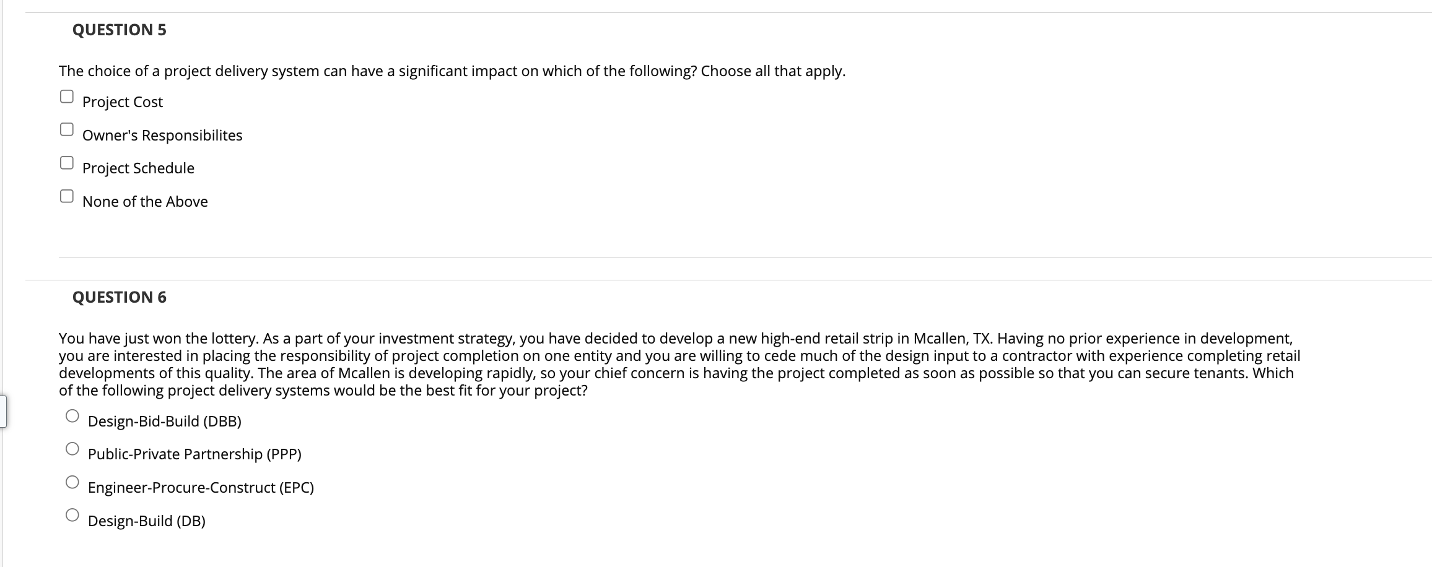Click the None of the Above label

[x=145, y=201]
